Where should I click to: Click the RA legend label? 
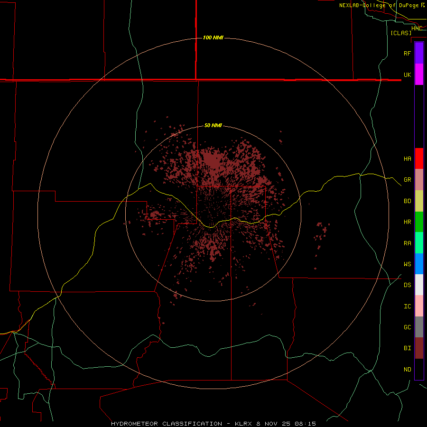[x=407, y=243]
